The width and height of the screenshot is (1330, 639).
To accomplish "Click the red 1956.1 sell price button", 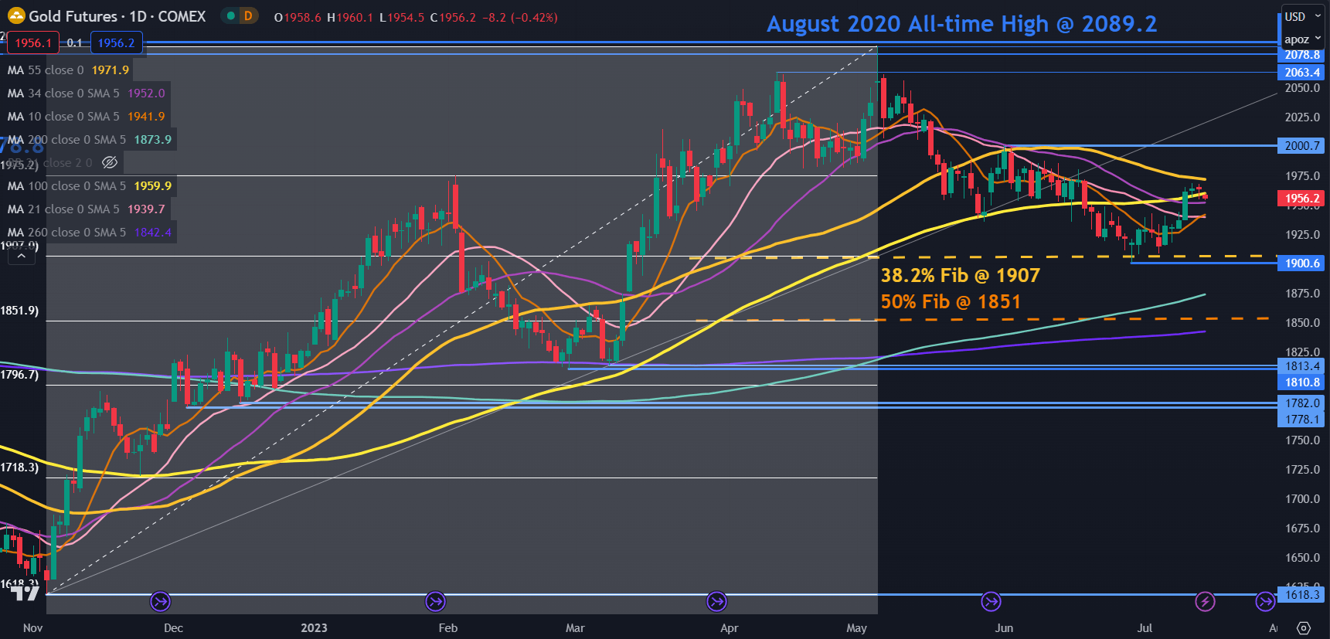I will coord(33,43).
